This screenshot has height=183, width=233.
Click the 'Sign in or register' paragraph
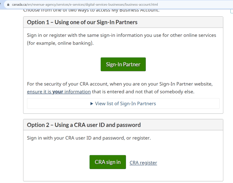point(121,35)
